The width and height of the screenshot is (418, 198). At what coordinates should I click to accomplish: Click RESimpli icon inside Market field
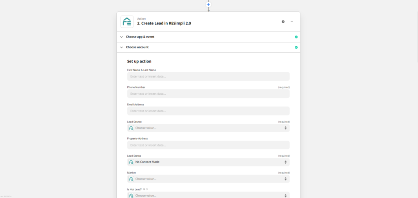131,179
